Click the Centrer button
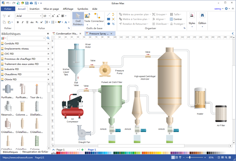This screenshot has width=236, height=161. coord(176,19)
